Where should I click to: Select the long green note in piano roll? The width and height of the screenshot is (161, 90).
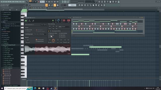[x=105, y=47]
